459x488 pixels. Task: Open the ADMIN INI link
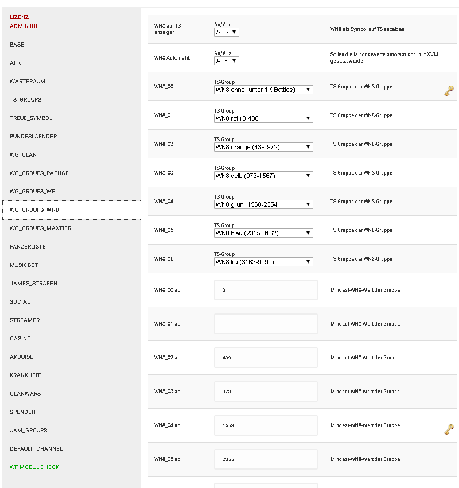coord(24,26)
